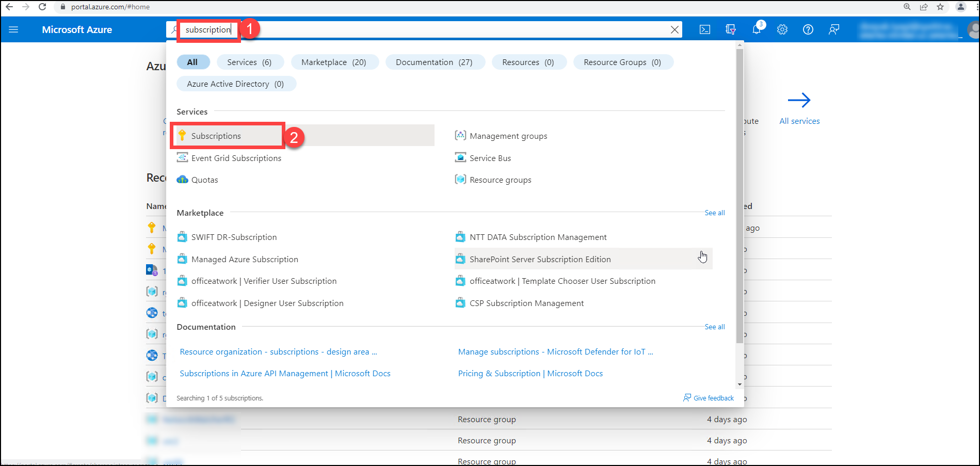Open Managed Azure Subscription item
Viewport: 980px width, 466px height.
pyautogui.click(x=245, y=259)
